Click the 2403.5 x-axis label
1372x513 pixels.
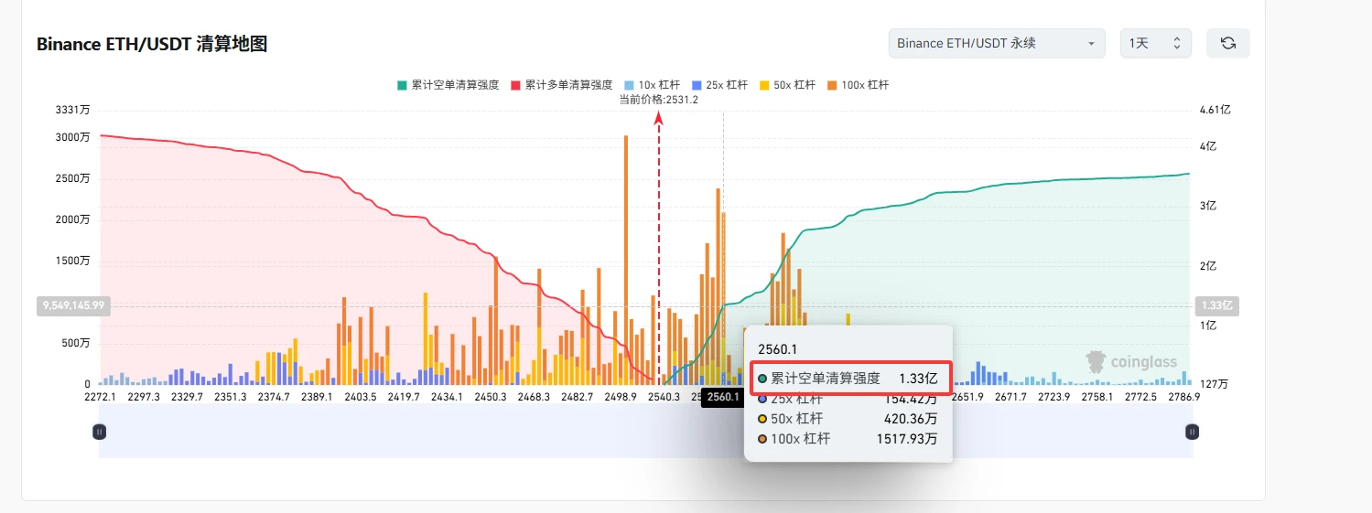pos(360,397)
